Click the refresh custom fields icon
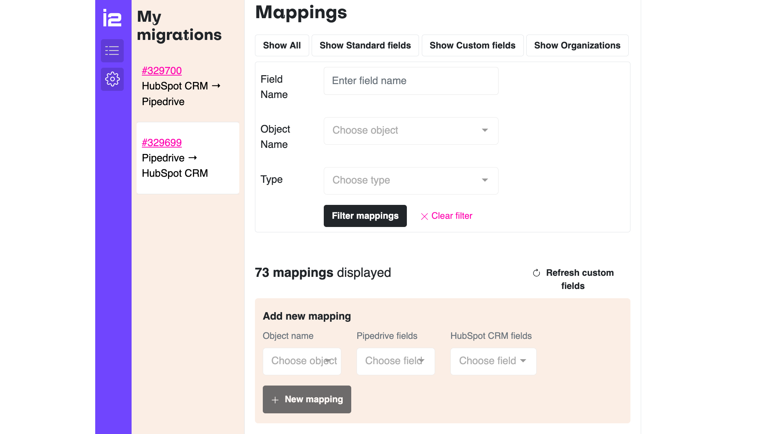 536,273
